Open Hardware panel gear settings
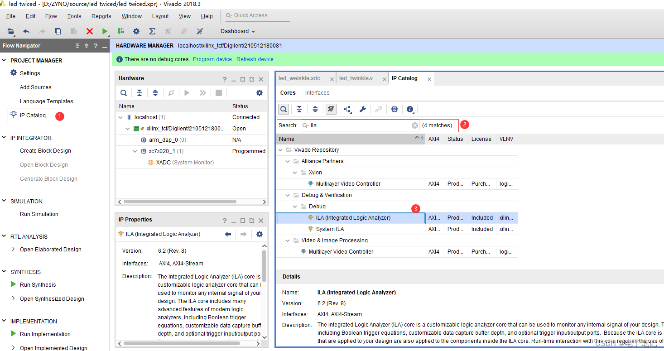This screenshot has width=664, height=351. pyautogui.click(x=259, y=93)
